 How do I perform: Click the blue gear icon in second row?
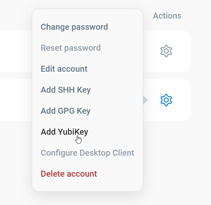pos(166,100)
